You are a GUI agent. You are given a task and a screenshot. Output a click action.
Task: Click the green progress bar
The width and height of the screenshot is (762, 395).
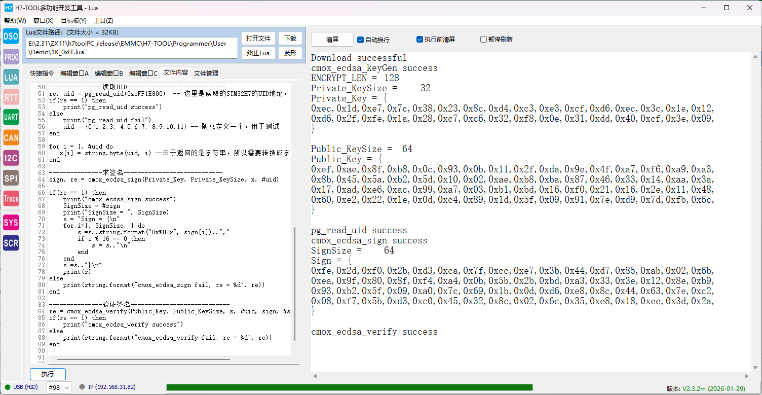pyautogui.click(x=349, y=387)
